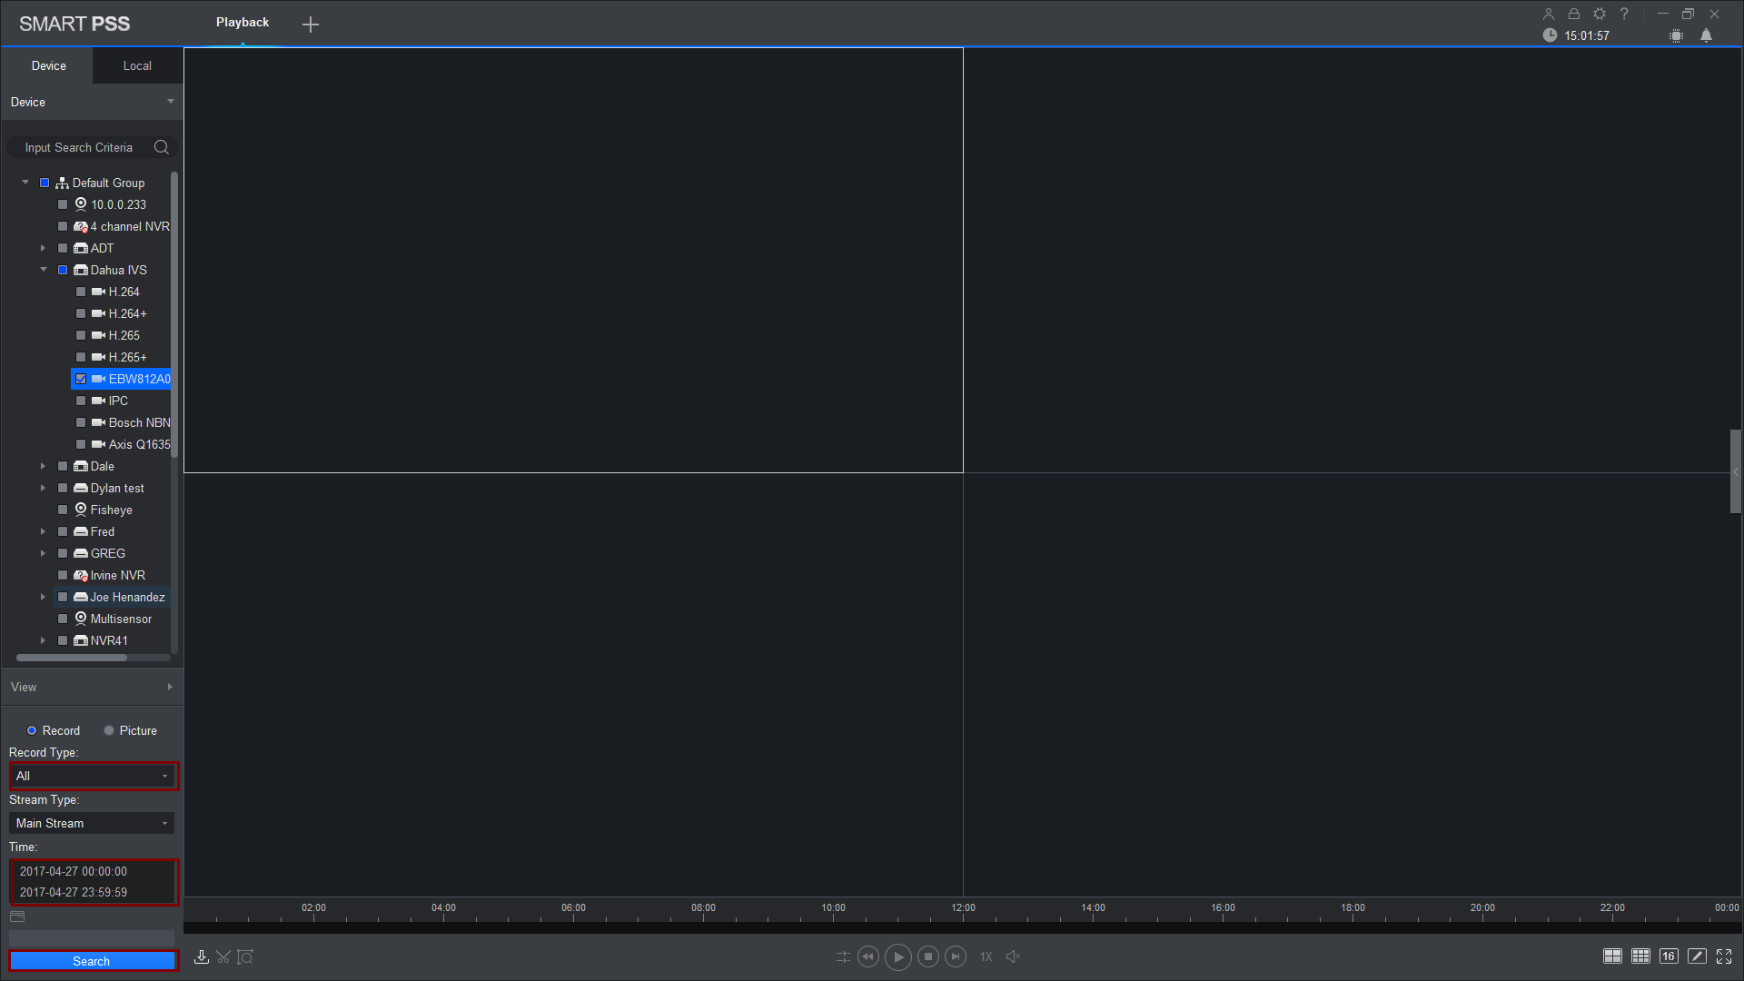
Task: Uncheck the EBW812A0 channel checkbox
Action: [81, 379]
